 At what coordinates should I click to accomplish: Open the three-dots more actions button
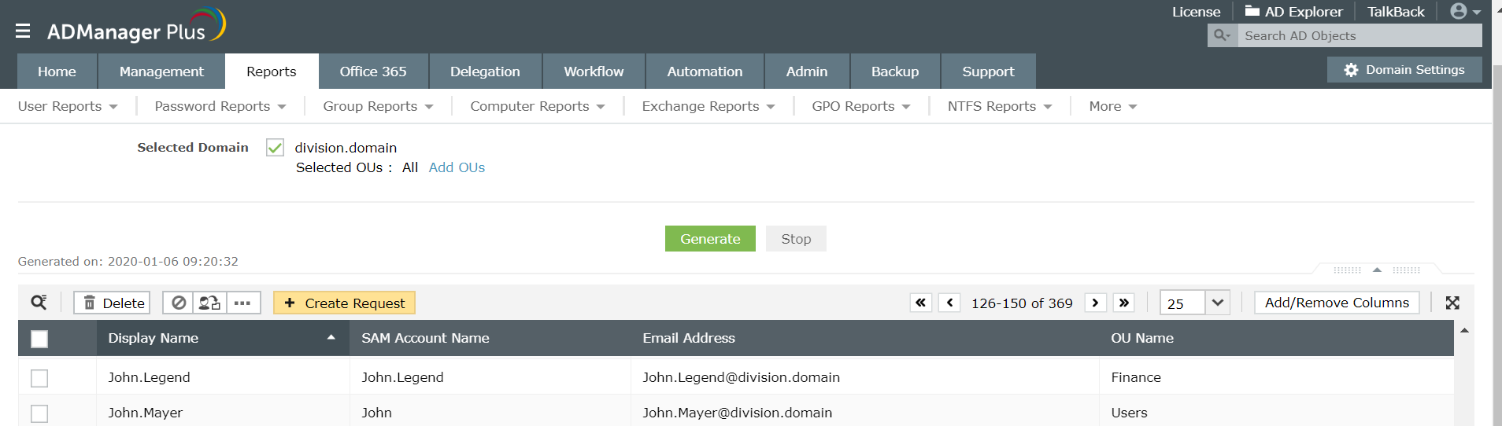pos(242,303)
